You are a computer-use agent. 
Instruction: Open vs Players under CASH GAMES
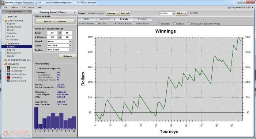point(12,40)
